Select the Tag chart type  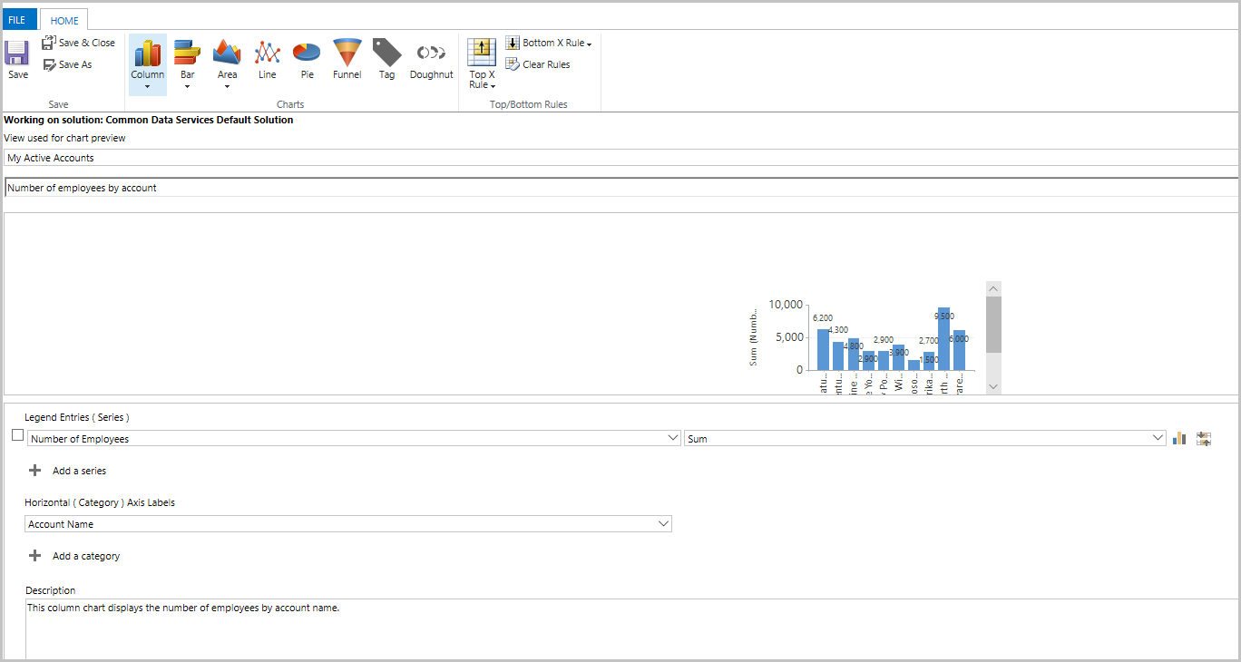click(386, 56)
